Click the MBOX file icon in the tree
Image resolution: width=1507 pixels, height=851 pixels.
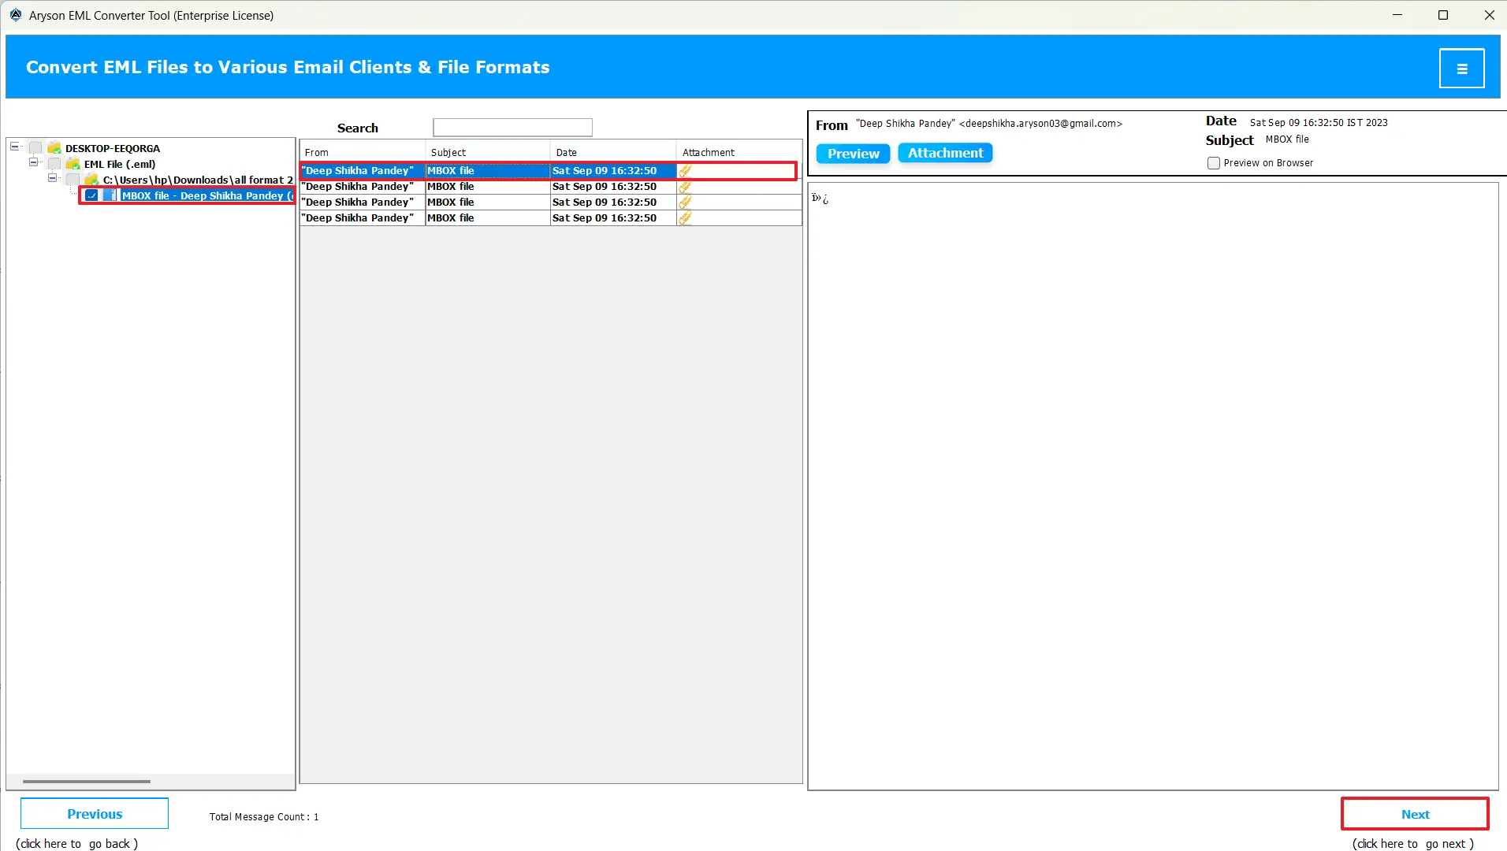[110, 195]
